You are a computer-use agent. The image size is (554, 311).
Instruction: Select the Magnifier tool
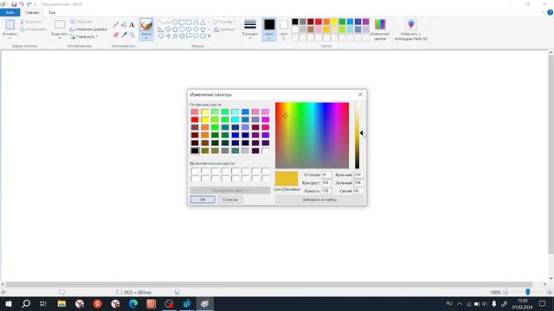(132, 35)
